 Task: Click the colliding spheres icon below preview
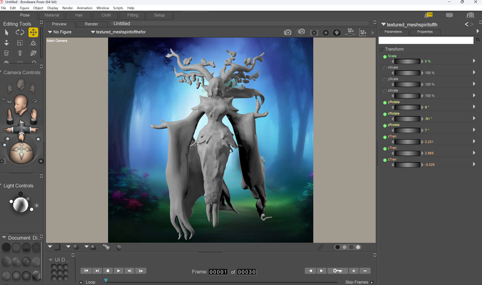106,247
